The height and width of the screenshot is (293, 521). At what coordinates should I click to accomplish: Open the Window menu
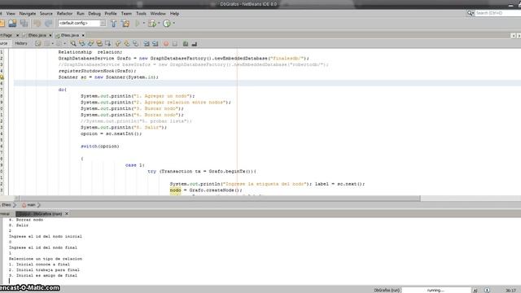tap(158, 14)
